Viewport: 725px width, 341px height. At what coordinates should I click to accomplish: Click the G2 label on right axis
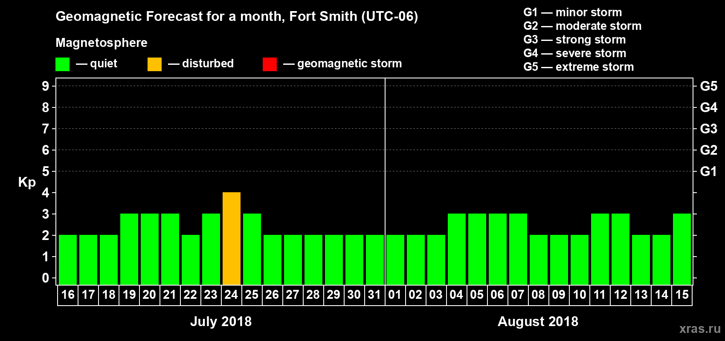point(709,150)
